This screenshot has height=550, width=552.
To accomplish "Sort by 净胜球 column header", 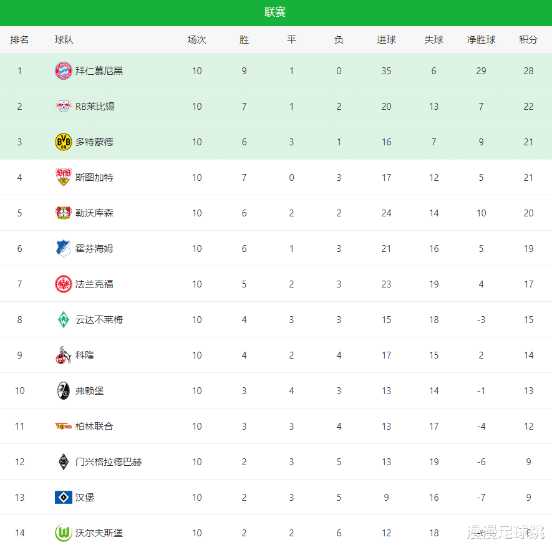I will [x=481, y=40].
